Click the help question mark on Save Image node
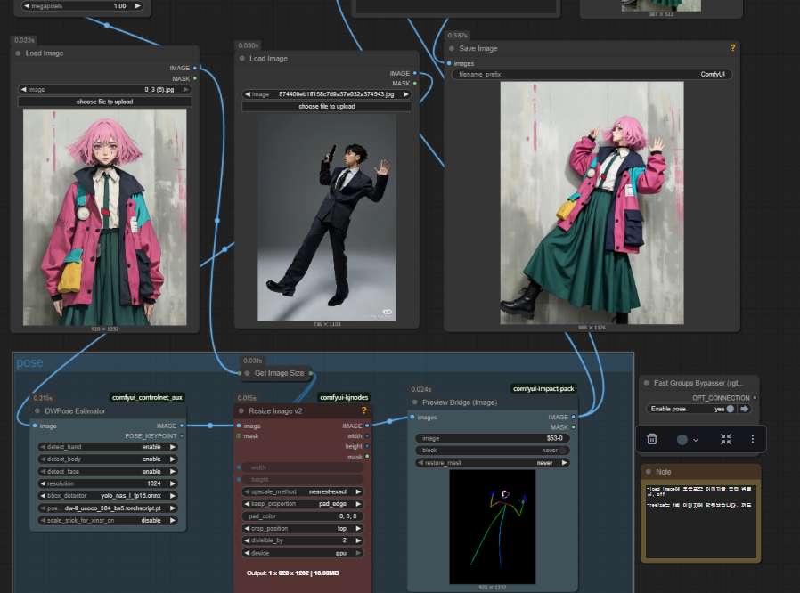 (x=732, y=48)
